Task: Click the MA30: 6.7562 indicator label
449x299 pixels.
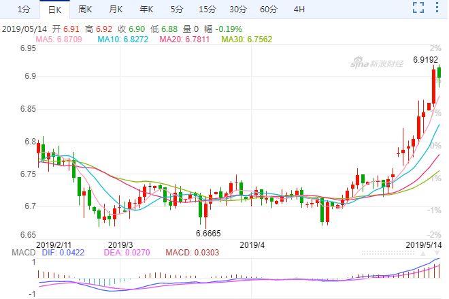Action: coord(246,40)
